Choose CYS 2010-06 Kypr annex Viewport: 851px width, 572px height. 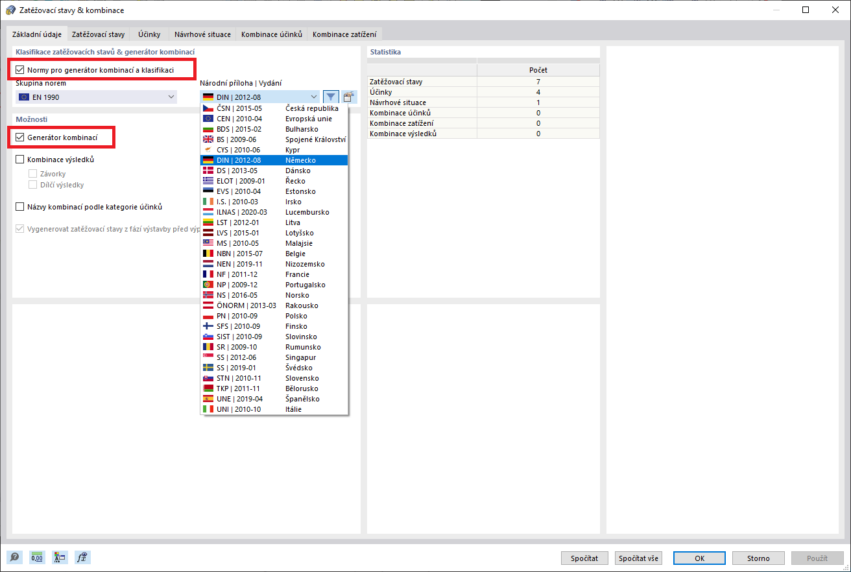tap(274, 150)
